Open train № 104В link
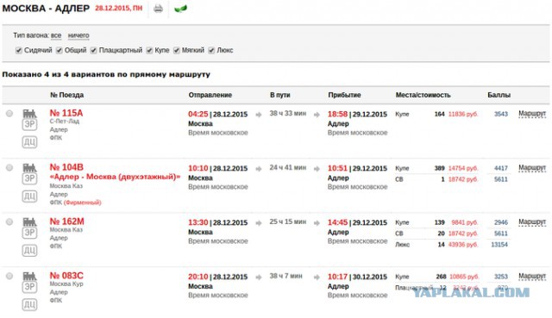 click(x=66, y=167)
